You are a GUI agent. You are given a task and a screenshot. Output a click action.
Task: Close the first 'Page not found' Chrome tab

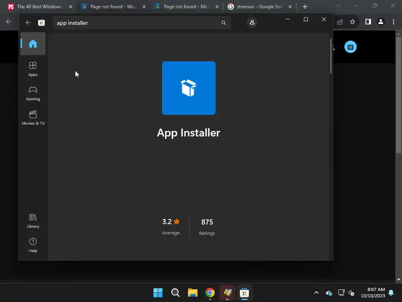tap(144, 7)
